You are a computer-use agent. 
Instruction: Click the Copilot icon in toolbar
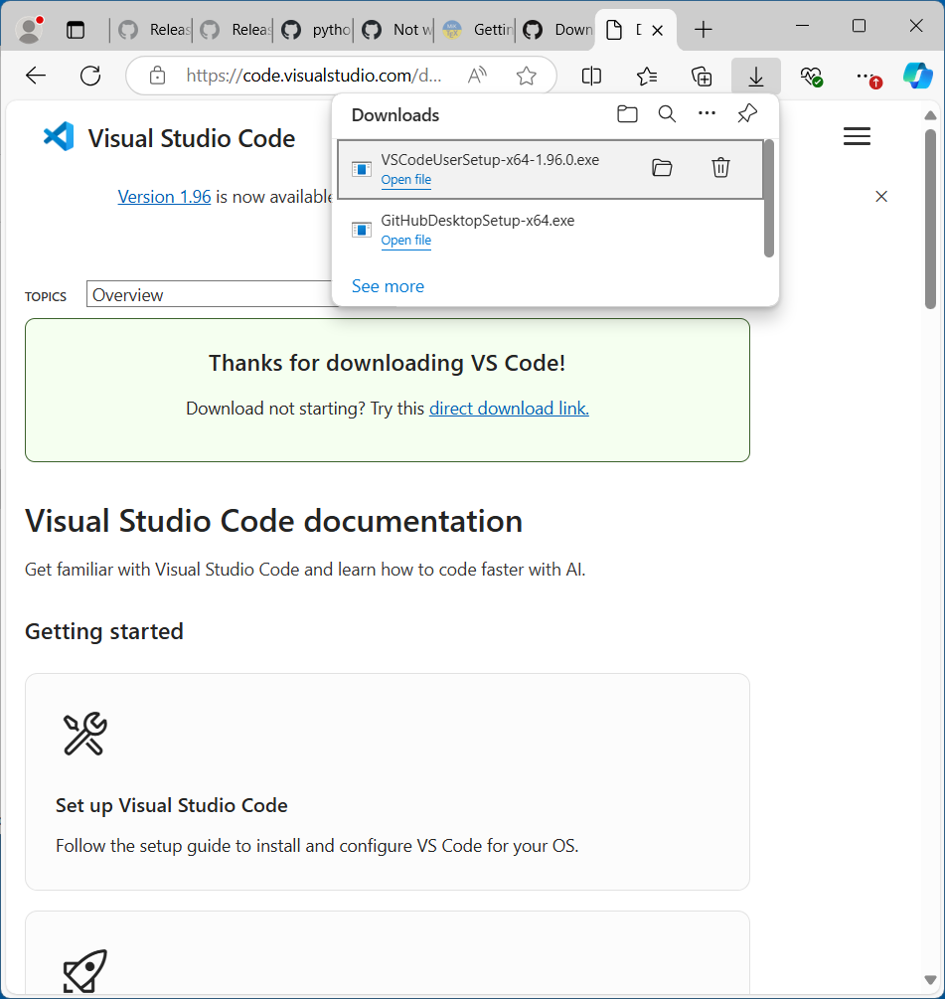point(916,76)
